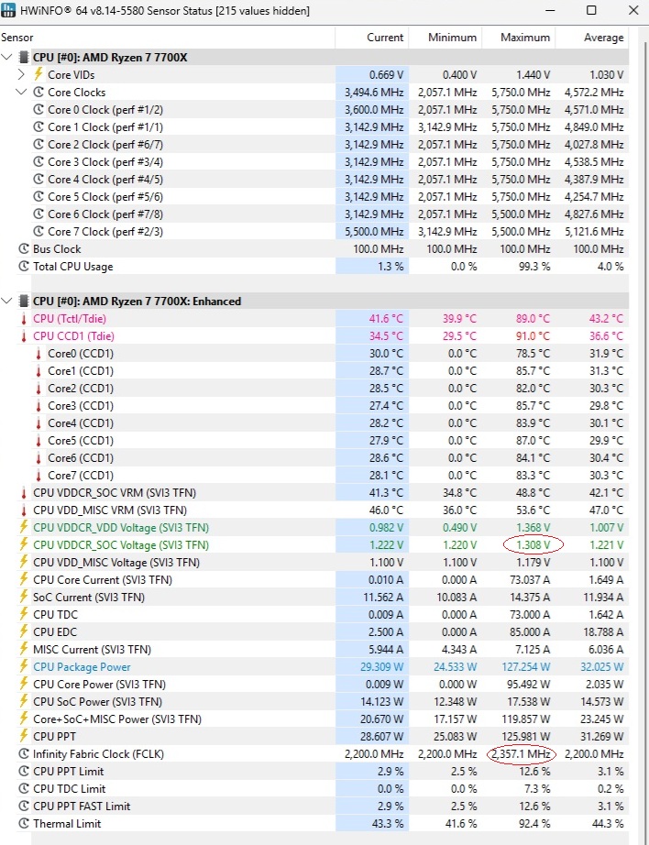Click the clock icon beside Bus Clock
Viewport: 649px width, 845px height.
pyautogui.click(x=24, y=249)
